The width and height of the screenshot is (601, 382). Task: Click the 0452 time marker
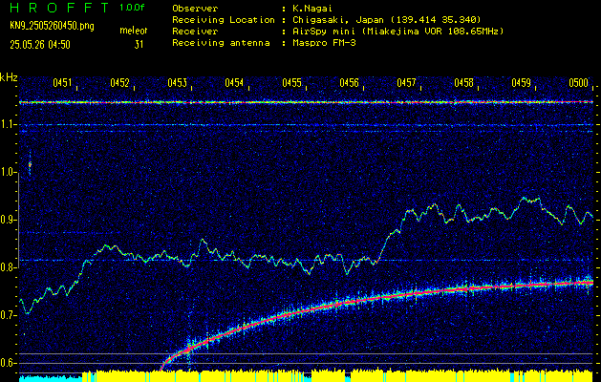click(119, 82)
